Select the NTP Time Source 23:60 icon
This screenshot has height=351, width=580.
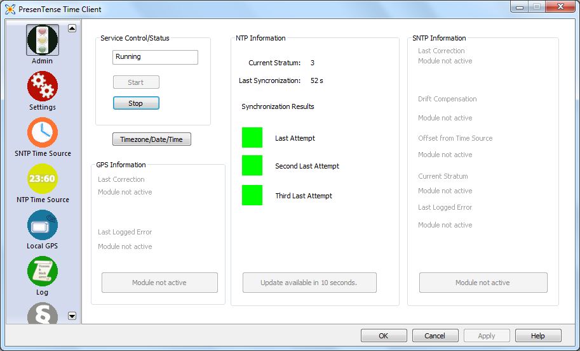(43, 179)
